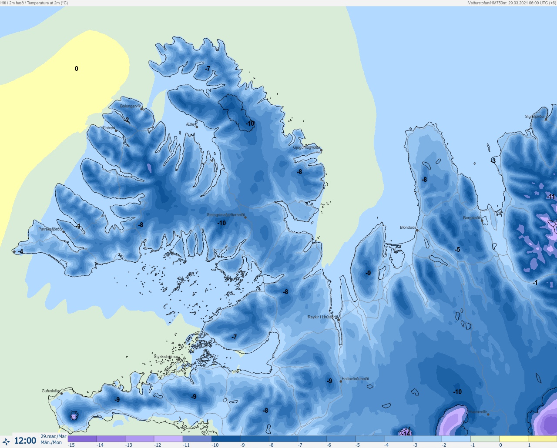
Task: Click the -10 value east of Æðey
Action: point(250,124)
